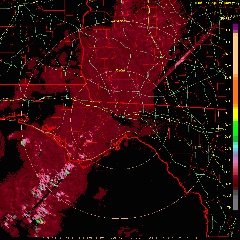Click the -1.3 legend value

tap(227, 196)
